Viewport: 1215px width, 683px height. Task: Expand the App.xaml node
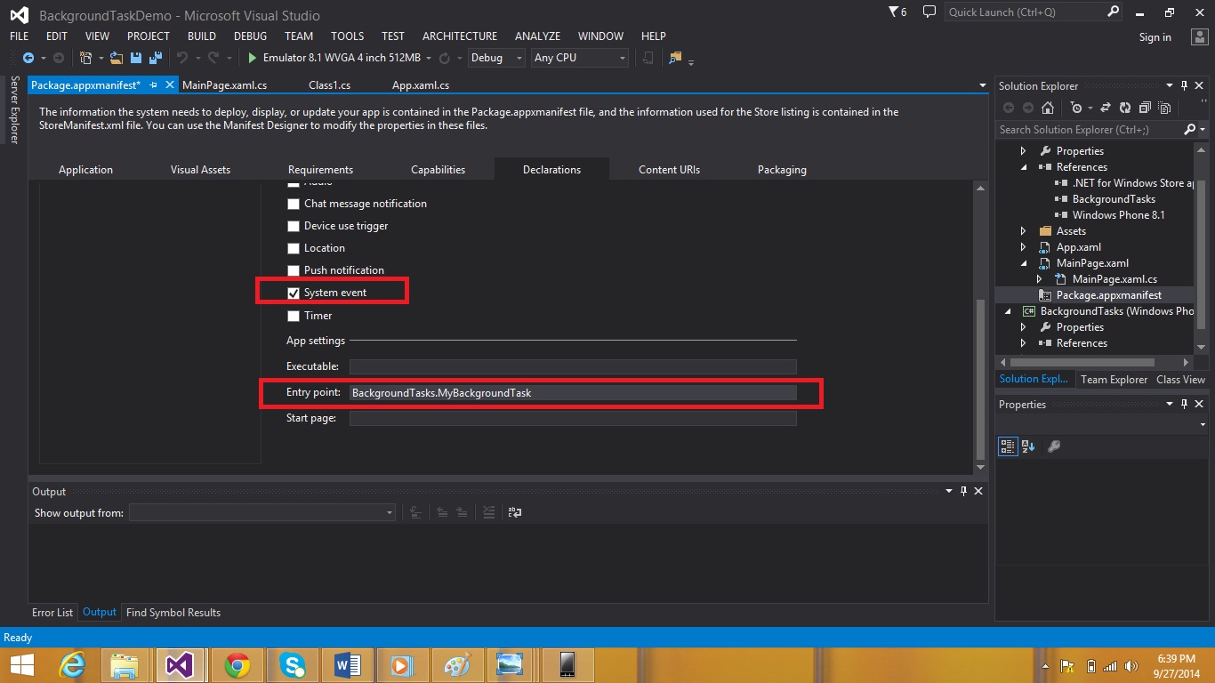[1023, 247]
